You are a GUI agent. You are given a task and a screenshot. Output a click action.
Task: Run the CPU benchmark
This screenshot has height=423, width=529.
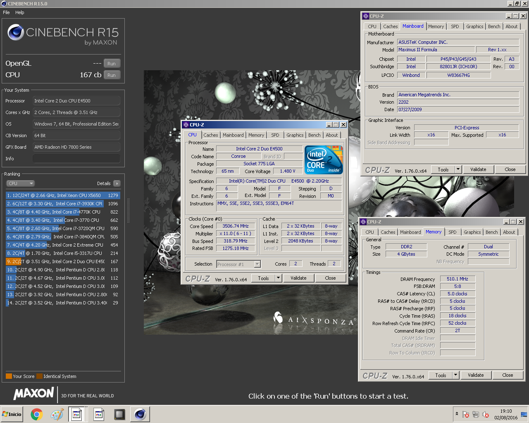[112, 75]
